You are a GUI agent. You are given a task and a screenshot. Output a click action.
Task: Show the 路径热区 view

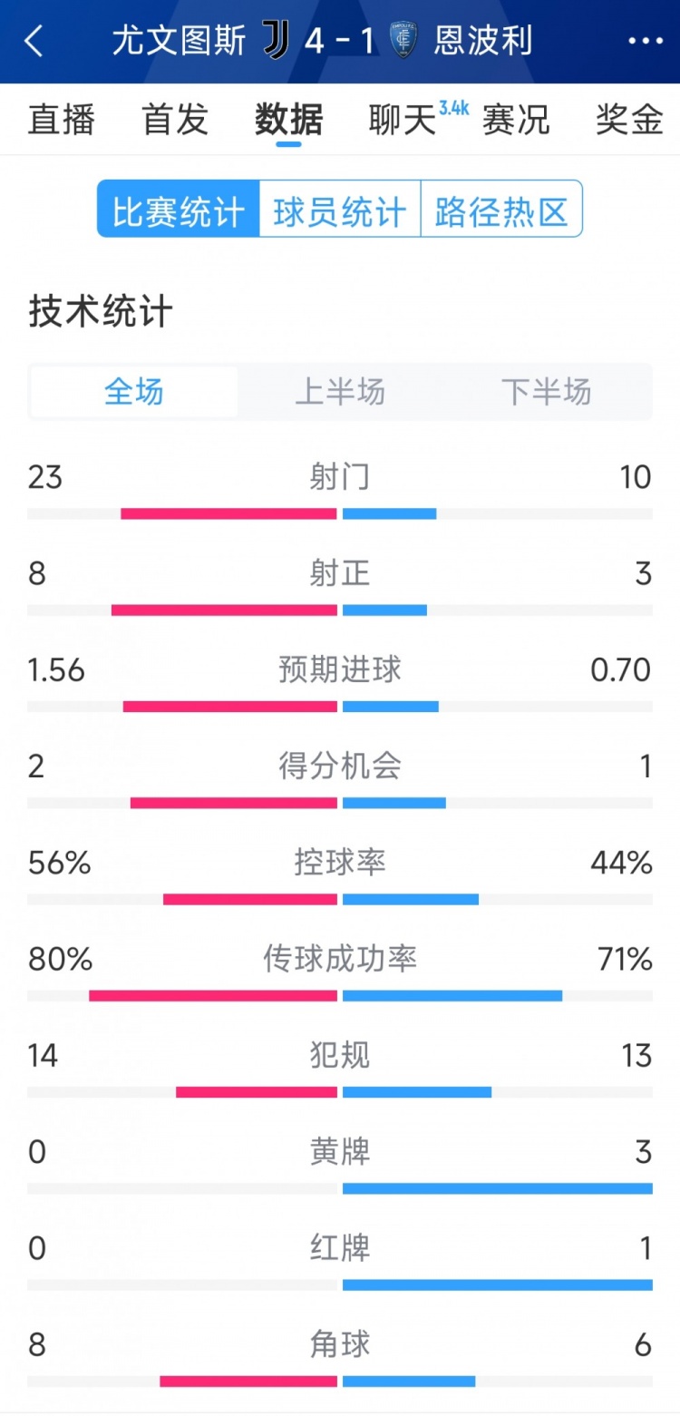click(x=501, y=210)
